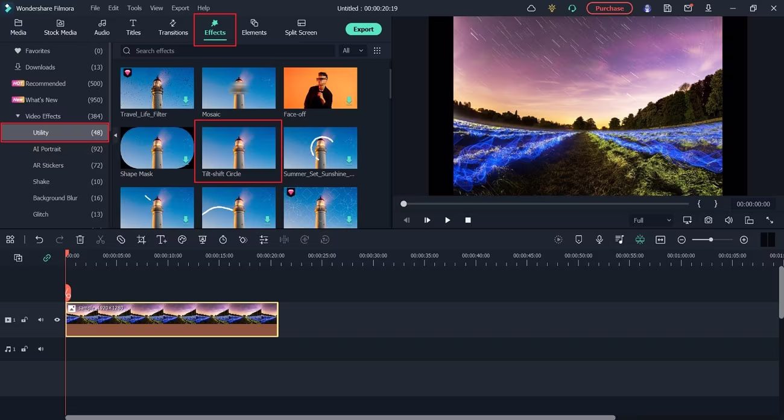Viewport: 784px width, 420px height.
Task: Click the delete trash icon in timeline toolbar
Action: [80, 240]
